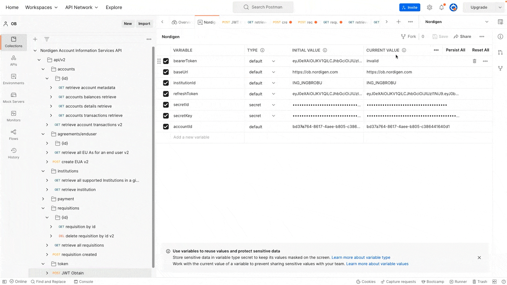Open the Mock Servers sidebar panel
Viewport: 507px width, 285px height.
(13, 97)
